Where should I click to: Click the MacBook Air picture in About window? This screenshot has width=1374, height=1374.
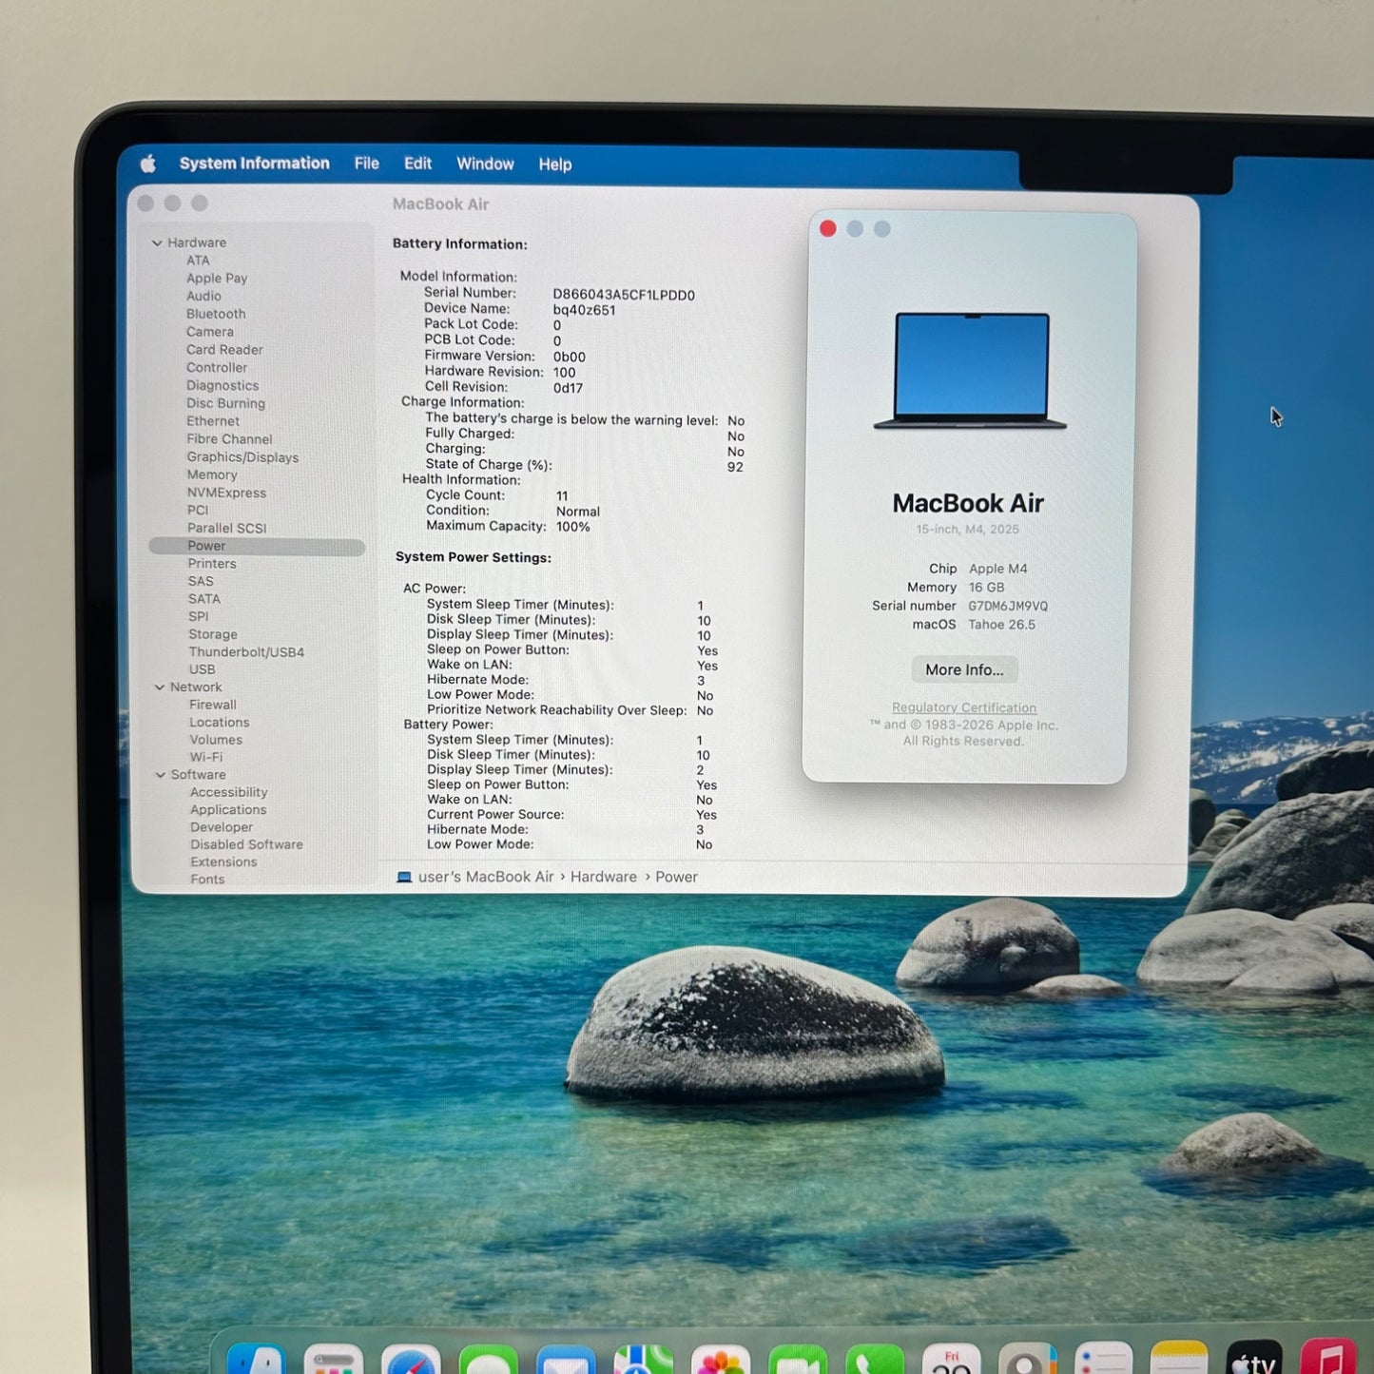tap(970, 371)
